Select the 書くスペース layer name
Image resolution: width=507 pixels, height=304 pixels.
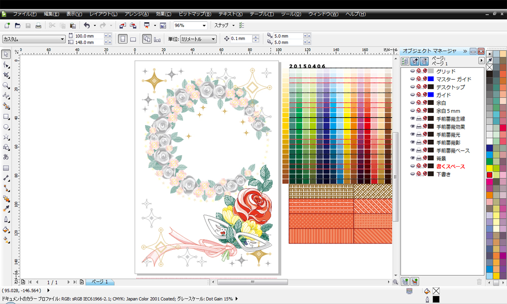pyautogui.click(x=450, y=166)
